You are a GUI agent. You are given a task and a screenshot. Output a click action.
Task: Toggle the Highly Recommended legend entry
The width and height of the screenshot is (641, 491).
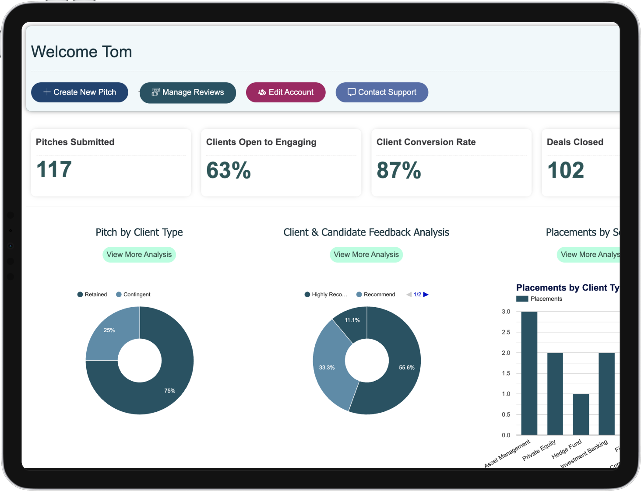click(x=326, y=294)
